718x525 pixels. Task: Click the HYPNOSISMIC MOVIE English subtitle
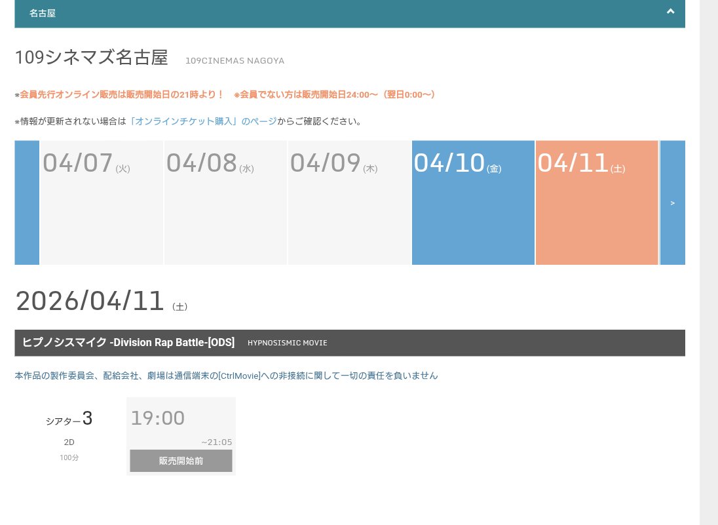pos(287,343)
